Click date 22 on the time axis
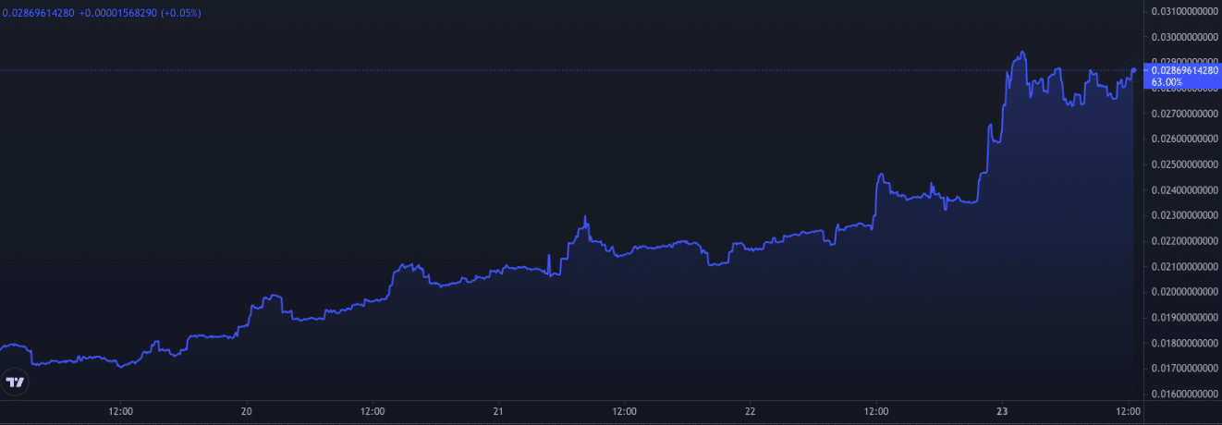 pos(751,411)
